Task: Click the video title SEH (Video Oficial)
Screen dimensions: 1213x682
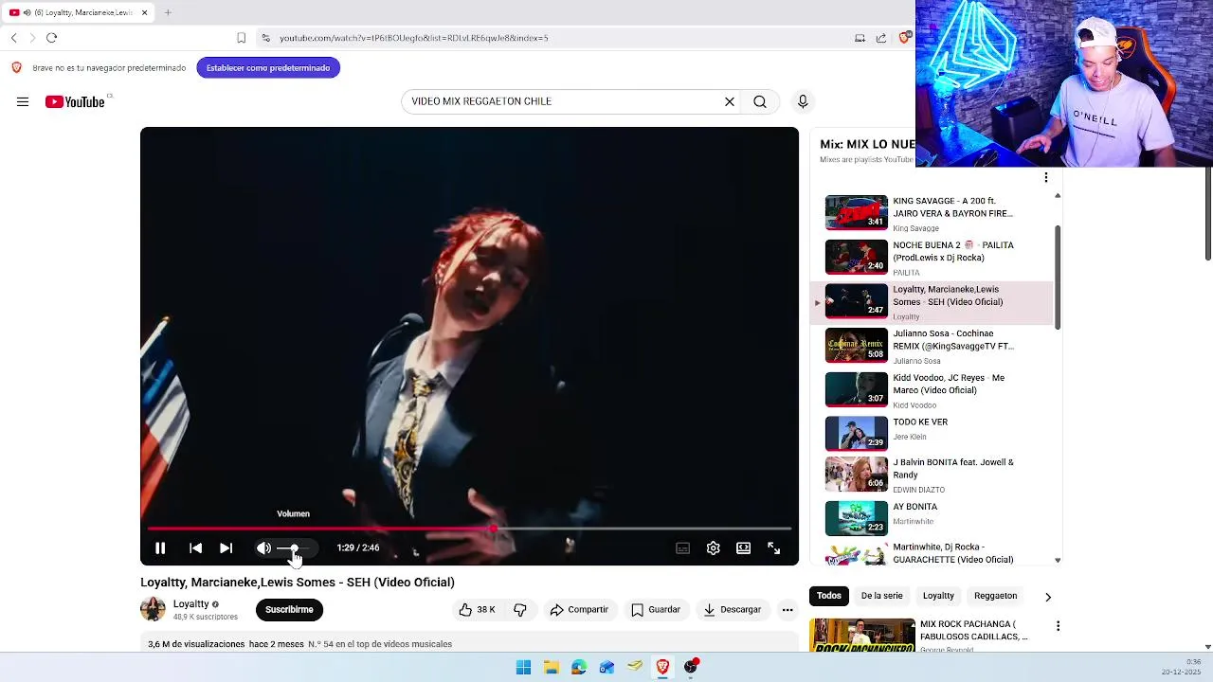Action: point(298,582)
